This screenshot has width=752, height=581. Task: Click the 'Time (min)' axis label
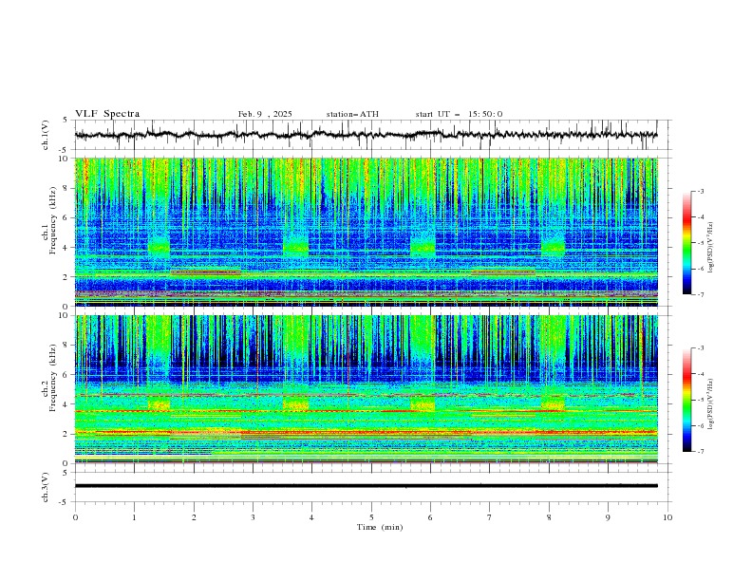380,527
